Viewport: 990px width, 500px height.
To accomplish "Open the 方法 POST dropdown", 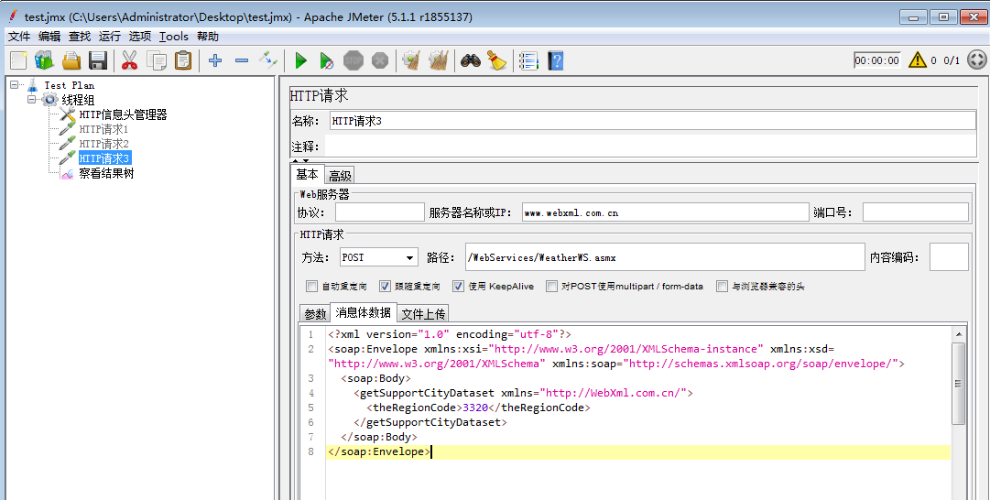I will [379, 257].
